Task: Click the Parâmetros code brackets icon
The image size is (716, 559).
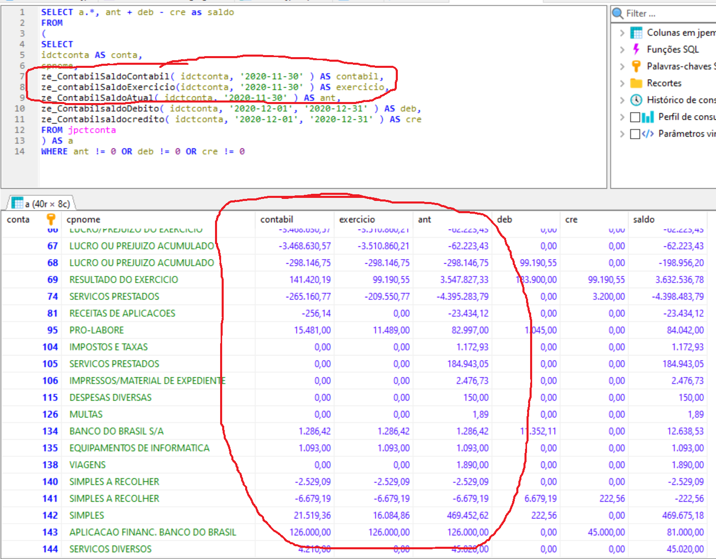Action: (x=648, y=134)
